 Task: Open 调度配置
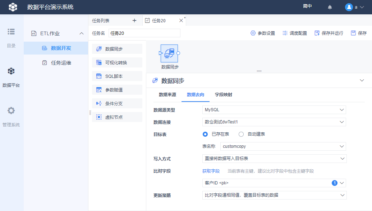pyautogui.click(x=295, y=33)
